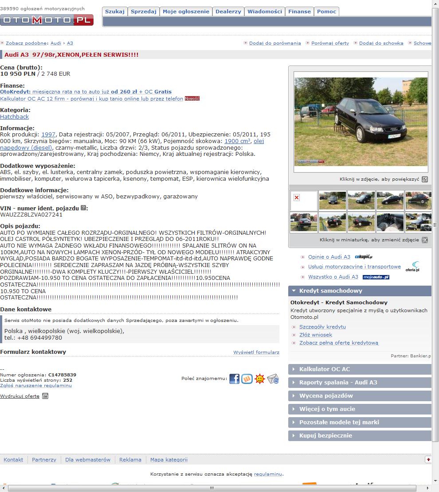Click Zgłoś naruszenie regulaminu link
The width and height of the screenshot is (439, 492).
tap(36, 386)
